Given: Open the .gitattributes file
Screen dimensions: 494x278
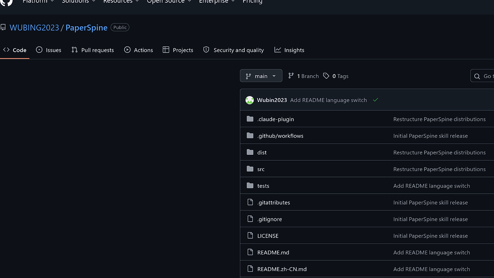Looking at the screenshot, I should click(x=274, y=202).
